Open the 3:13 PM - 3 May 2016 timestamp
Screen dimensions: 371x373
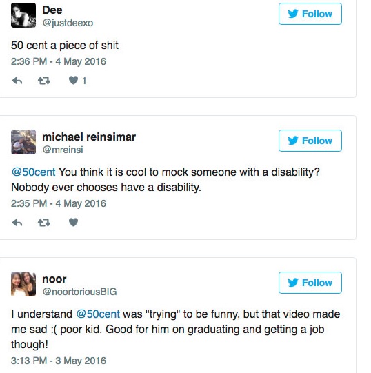pos(59,361)
